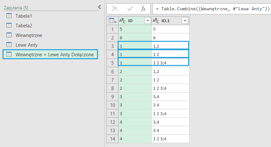Open the ID column filter dropdown

point(147,21)
